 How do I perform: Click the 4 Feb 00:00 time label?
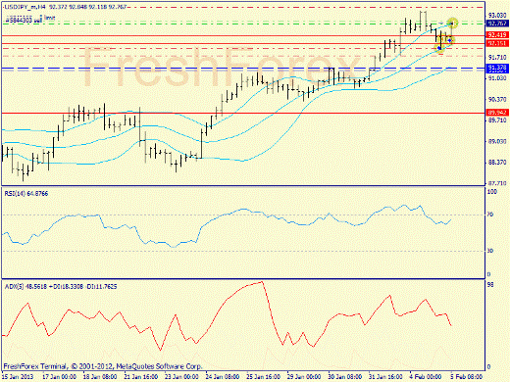pyautogui.click(x=426, y=377)
